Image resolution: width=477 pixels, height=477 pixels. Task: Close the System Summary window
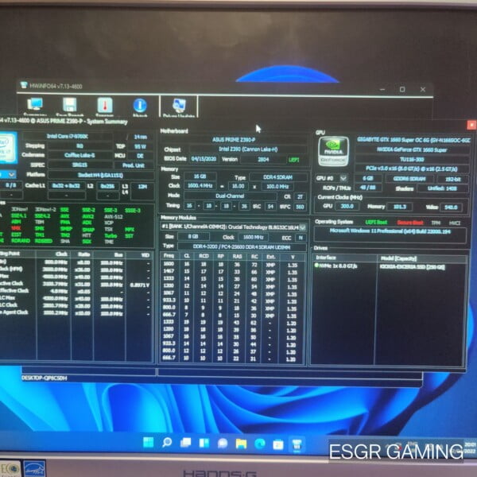pyautogui.click(x=471, y=125)
